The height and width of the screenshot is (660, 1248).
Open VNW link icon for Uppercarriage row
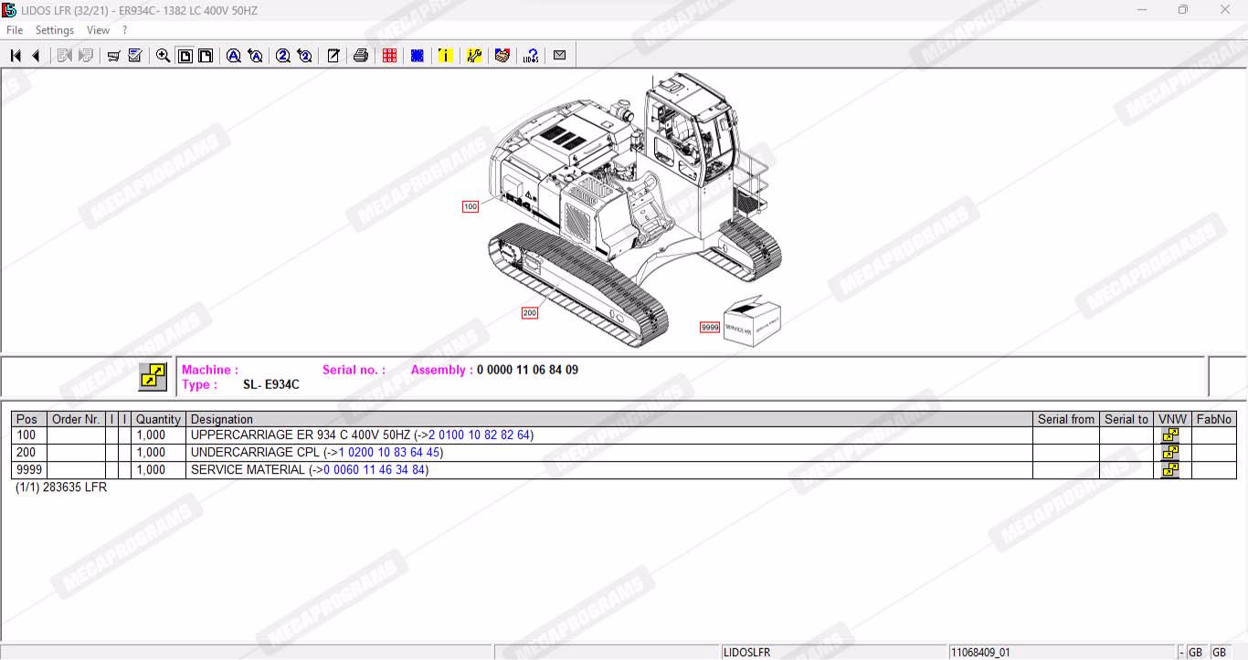[1170, 435]
